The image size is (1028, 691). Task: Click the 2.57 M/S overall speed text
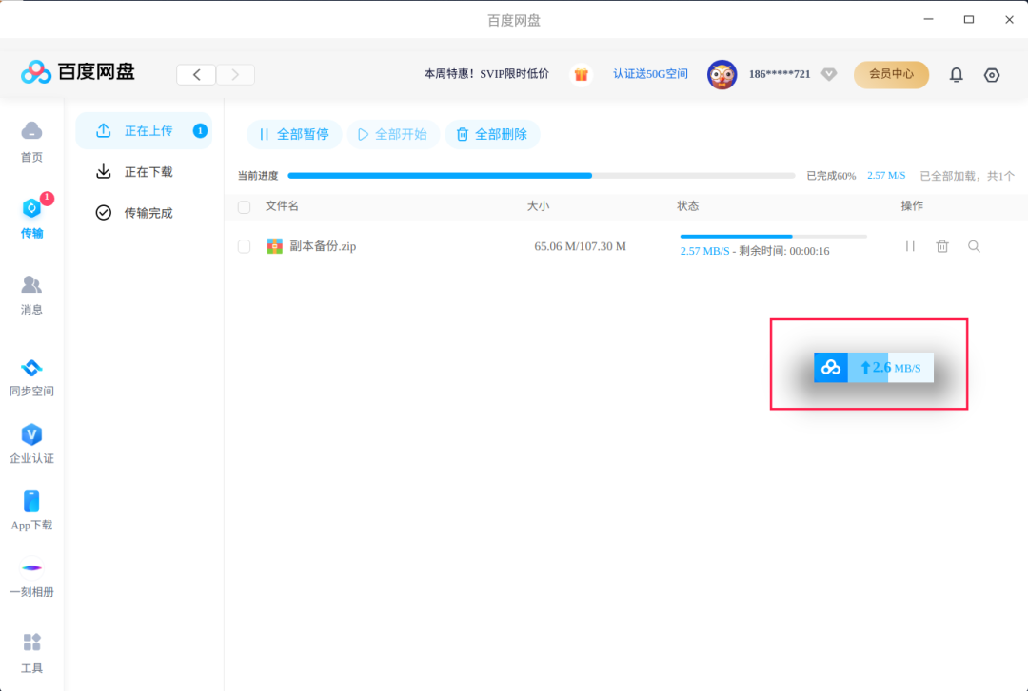886,176
